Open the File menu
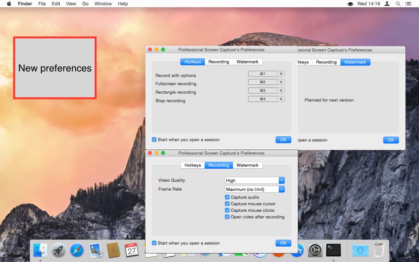Viewport: 419px width, 262px height. 42,4
